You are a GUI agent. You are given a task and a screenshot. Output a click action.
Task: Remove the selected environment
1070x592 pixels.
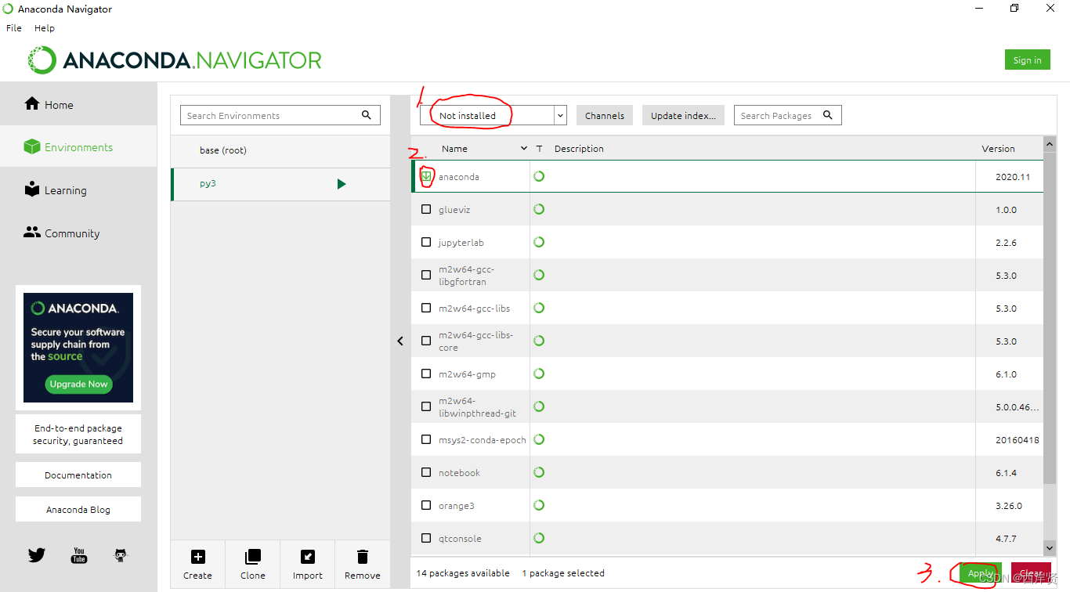pyautogui.click(x=362, y=565)
